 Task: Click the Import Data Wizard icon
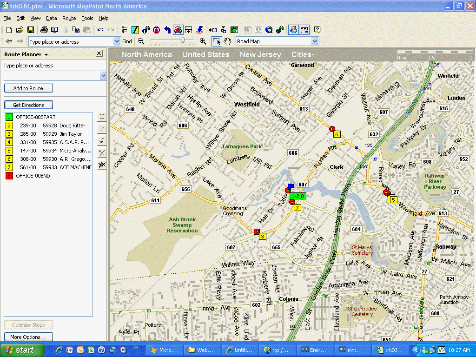[x=213, y=30]
